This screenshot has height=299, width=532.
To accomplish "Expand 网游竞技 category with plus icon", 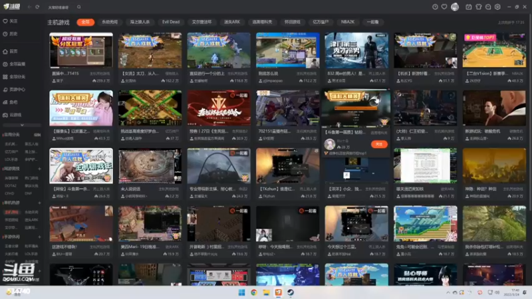I will (39, 169).
